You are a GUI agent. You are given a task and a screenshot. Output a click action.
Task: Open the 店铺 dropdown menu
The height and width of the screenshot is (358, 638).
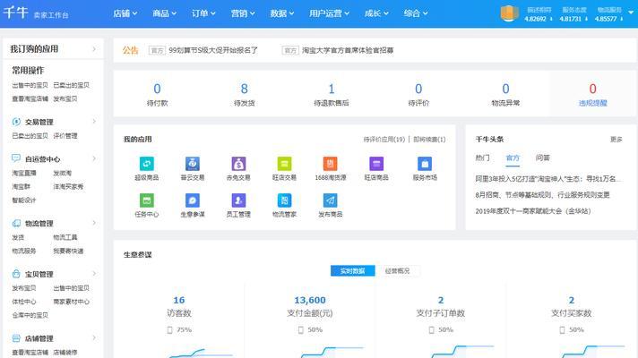click(x=125, y=13)
